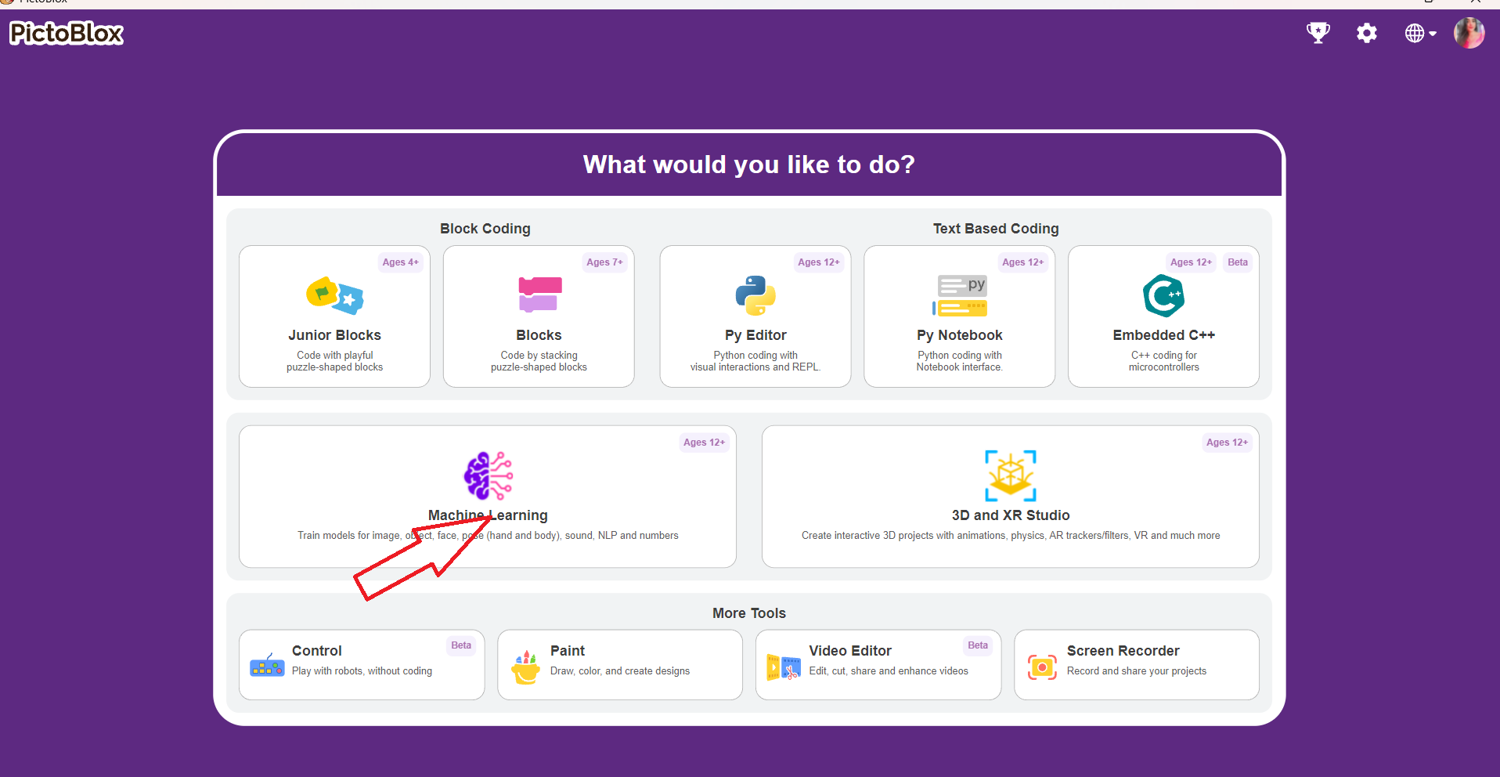The width and height of the screenshot is (1500, 777).
Task: Open the Video Editor title
Action: (x=850, y=651)
